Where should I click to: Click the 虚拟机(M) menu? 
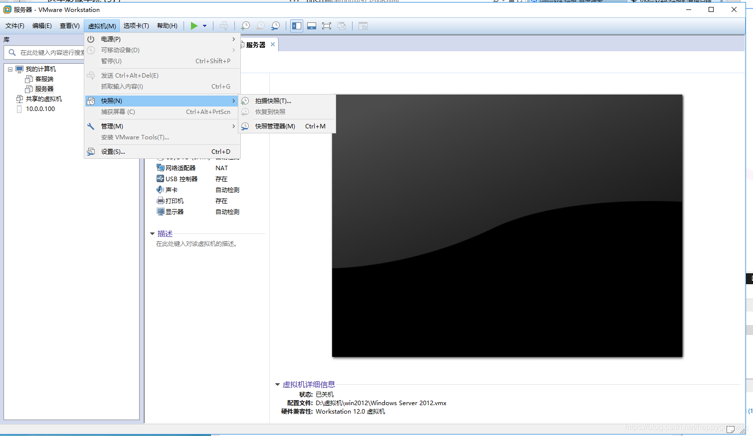(102, 26)
